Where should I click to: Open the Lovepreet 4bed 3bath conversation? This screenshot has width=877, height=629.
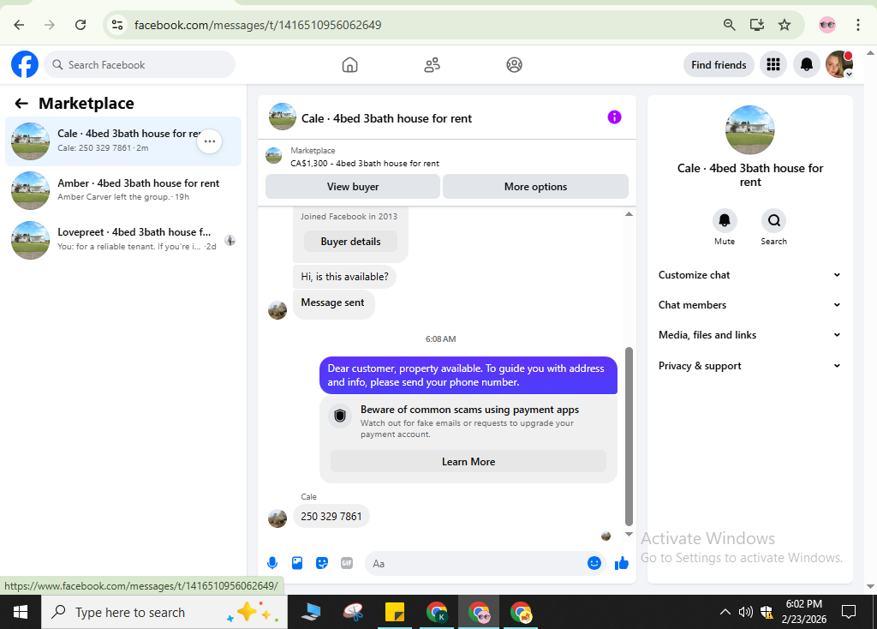[x=123, y=239]
